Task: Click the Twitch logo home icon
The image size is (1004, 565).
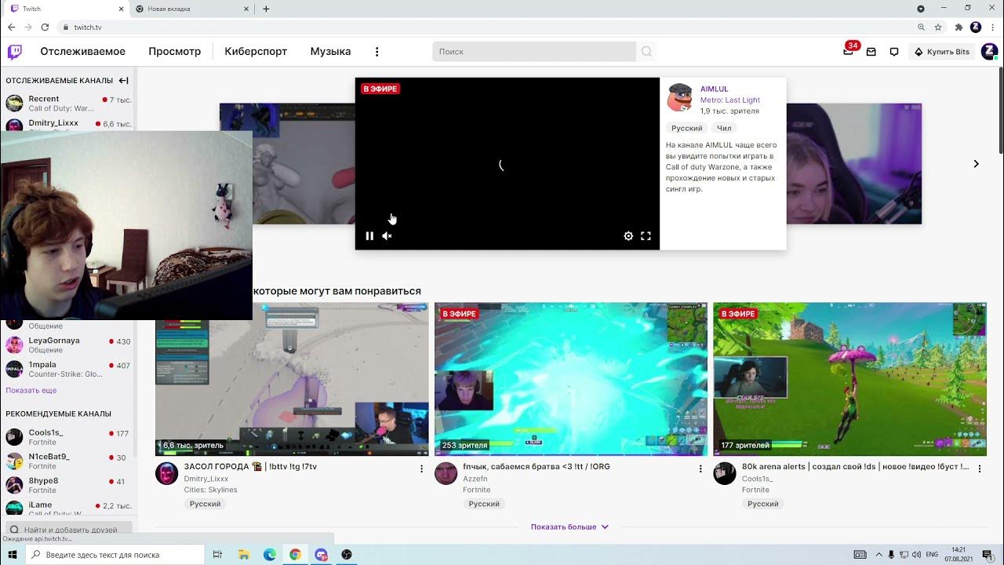Action: [x=15, y=52]
